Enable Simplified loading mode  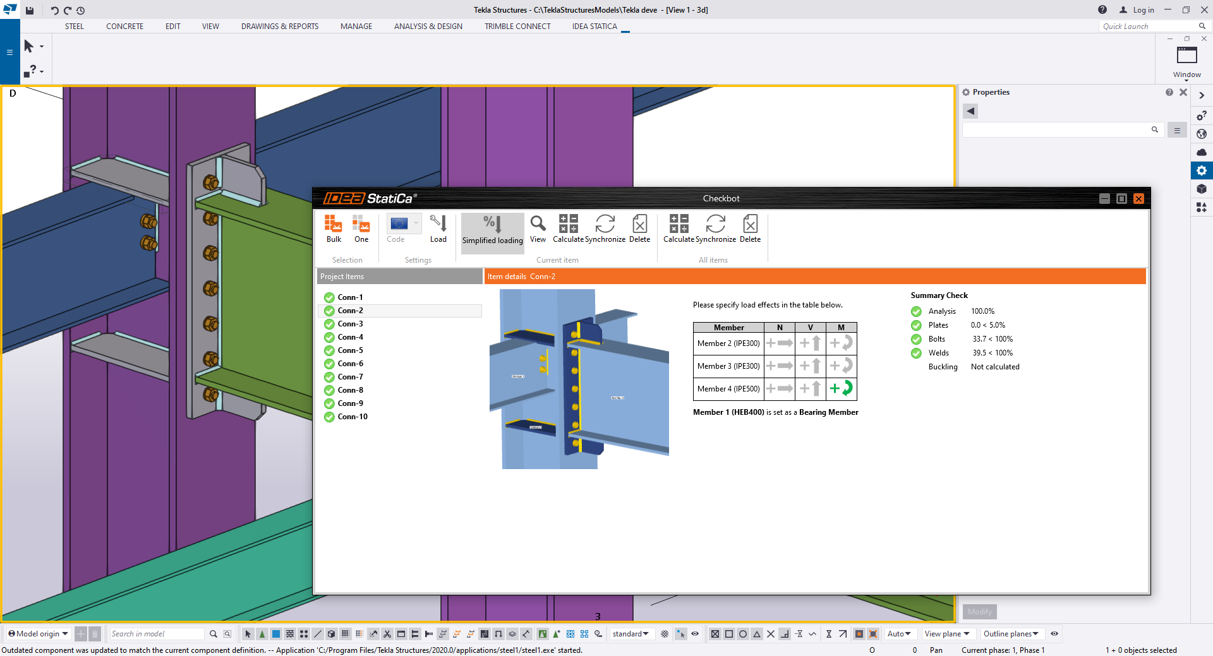pos(492,232)
